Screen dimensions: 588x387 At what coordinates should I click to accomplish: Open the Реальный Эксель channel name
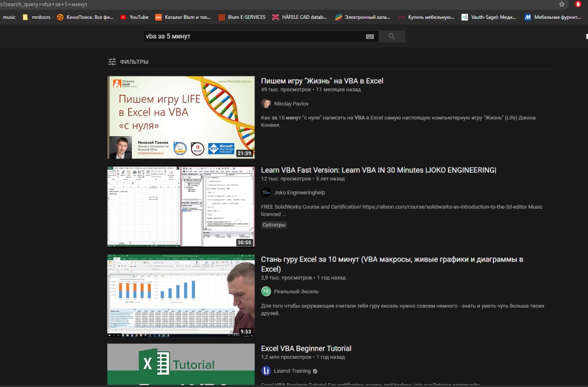point(296,292)
